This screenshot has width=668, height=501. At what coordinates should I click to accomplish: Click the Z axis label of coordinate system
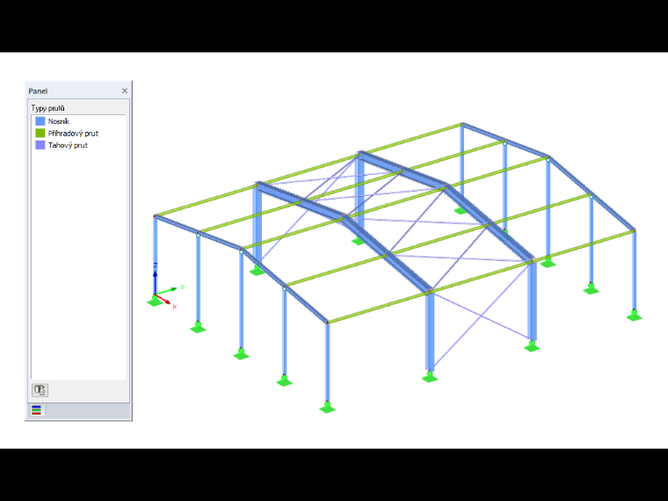[x=155, y=265]
